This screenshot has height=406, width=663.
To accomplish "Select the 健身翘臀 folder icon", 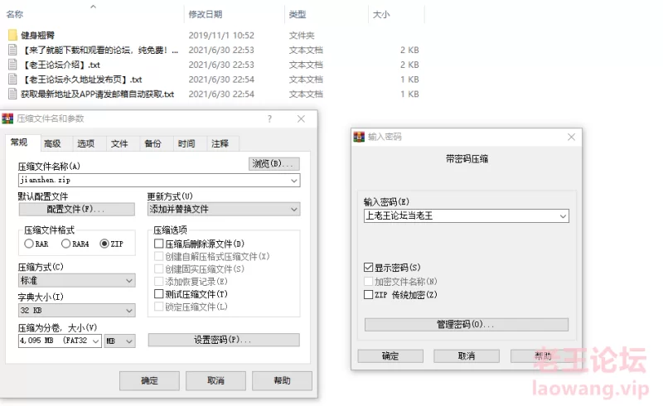I will point(12,35).
